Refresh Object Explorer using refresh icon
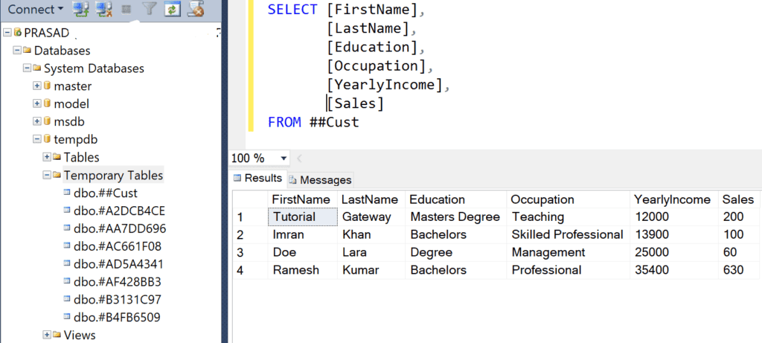 point(172,9)
